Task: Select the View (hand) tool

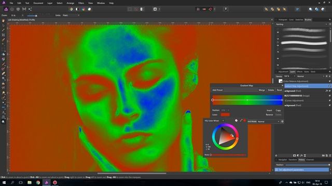Action: click(3, 21)
